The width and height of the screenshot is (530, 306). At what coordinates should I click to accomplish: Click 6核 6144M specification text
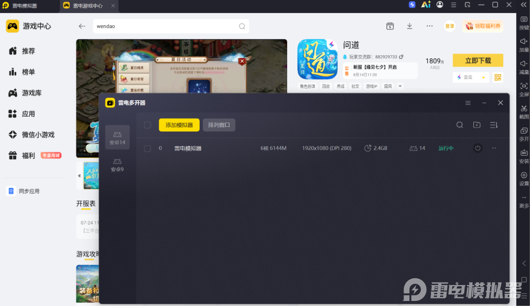coord(273,148)
